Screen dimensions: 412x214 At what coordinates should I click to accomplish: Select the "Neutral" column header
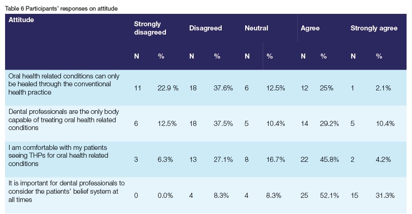256,28
